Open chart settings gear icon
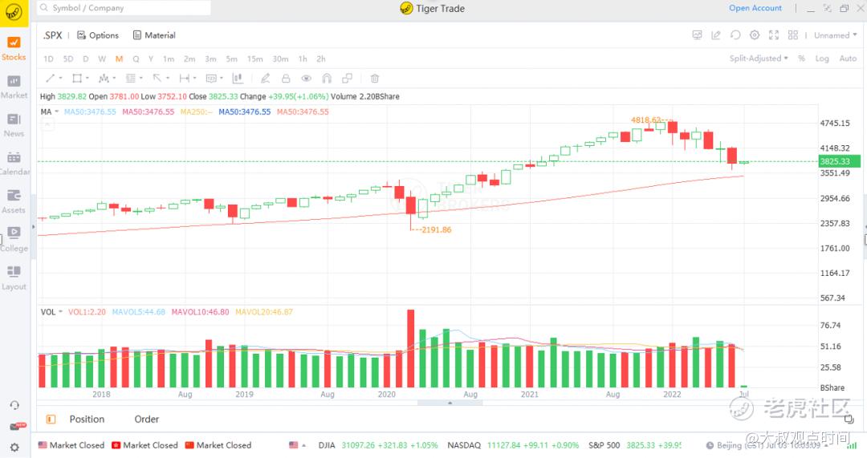Image resolution: width=867 pixels, height=458 pixels. (x=755, y=34)
